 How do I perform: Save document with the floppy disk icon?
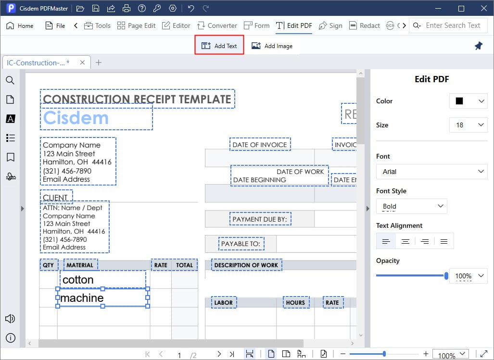click(96, 9)
